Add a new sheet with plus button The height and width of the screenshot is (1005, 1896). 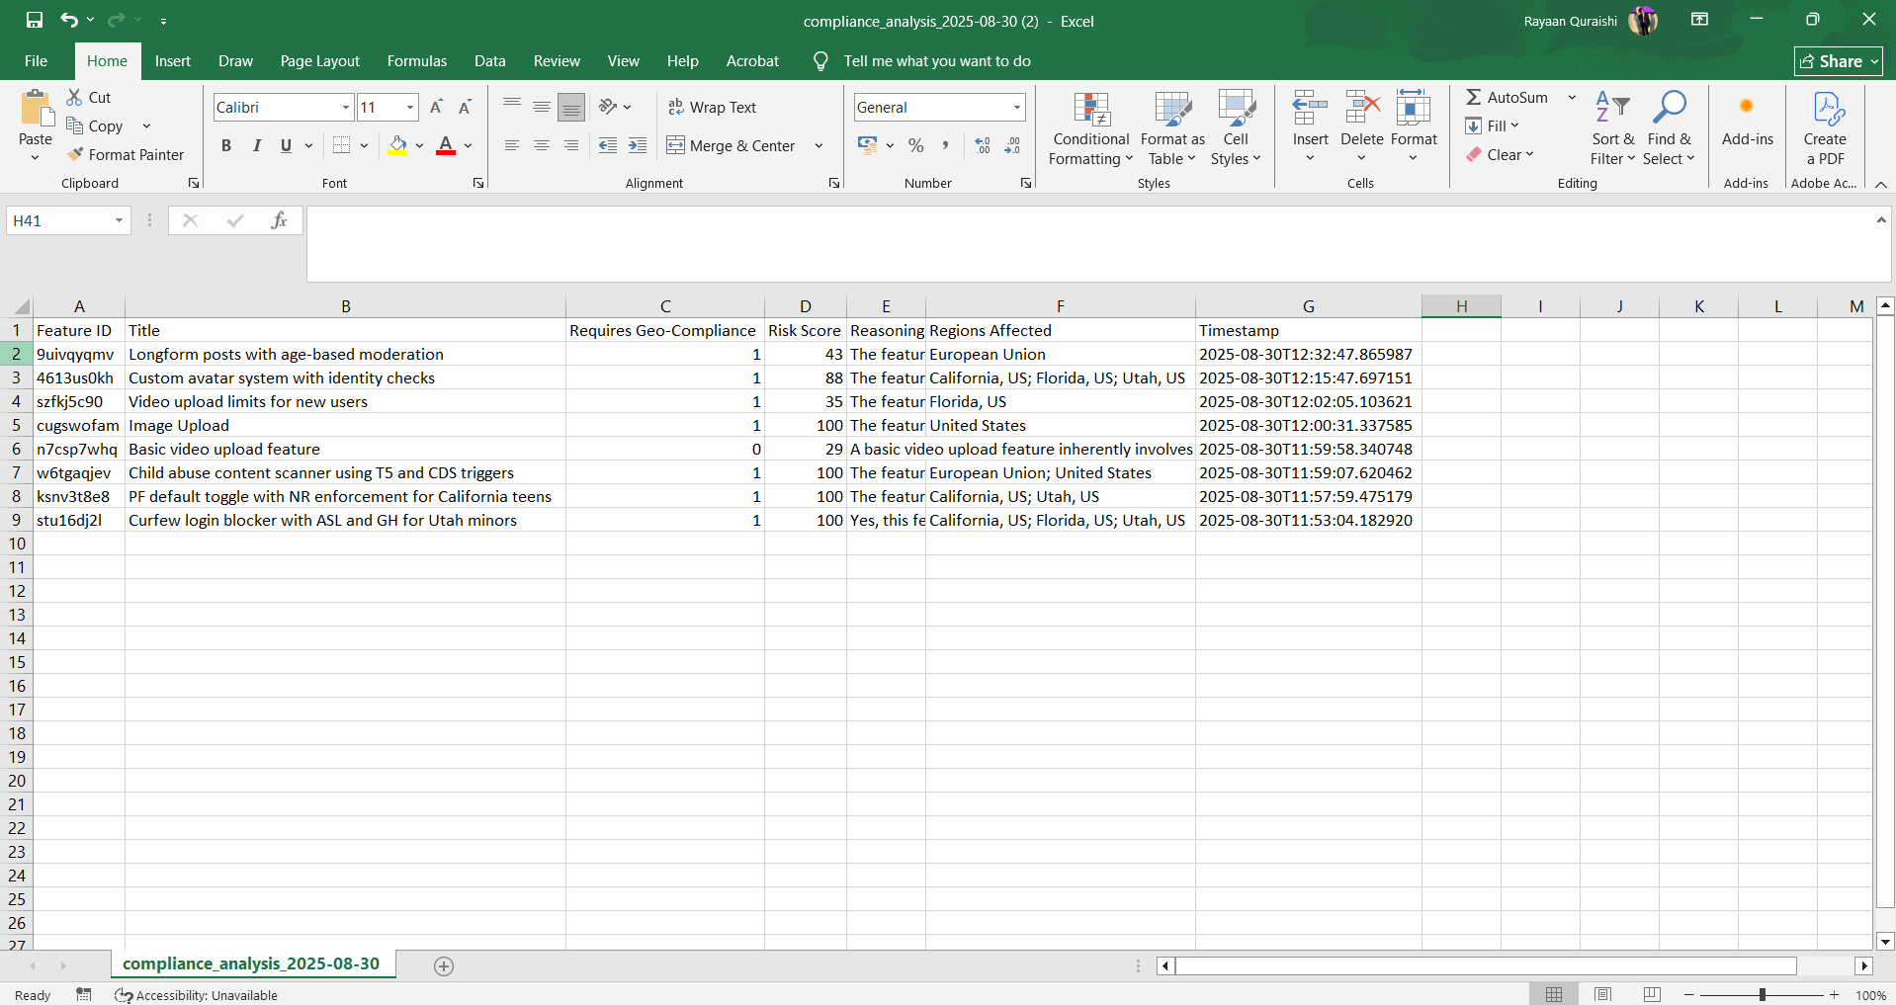tap(444, 965)
